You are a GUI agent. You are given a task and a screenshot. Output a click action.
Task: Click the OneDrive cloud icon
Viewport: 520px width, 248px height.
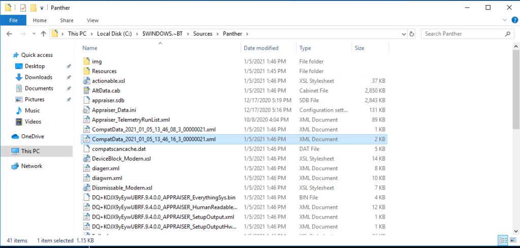pyautogui.click(x=15, y=136)
